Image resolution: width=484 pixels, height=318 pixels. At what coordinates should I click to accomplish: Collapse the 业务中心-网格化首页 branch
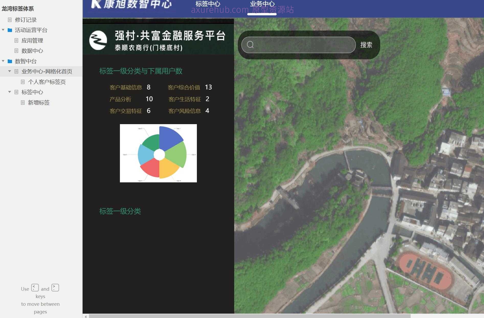[x=10, y=71]
